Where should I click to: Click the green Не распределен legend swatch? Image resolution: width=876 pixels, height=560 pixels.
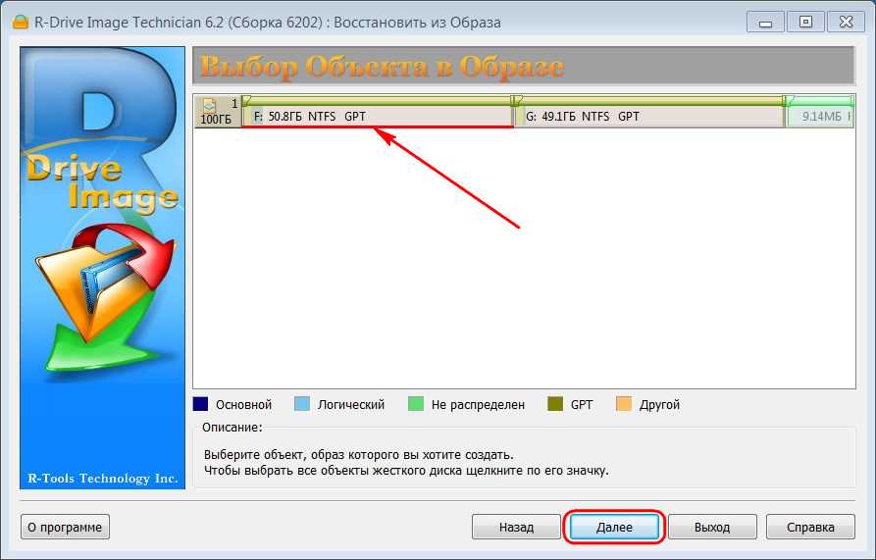click(x=416, y=404)
